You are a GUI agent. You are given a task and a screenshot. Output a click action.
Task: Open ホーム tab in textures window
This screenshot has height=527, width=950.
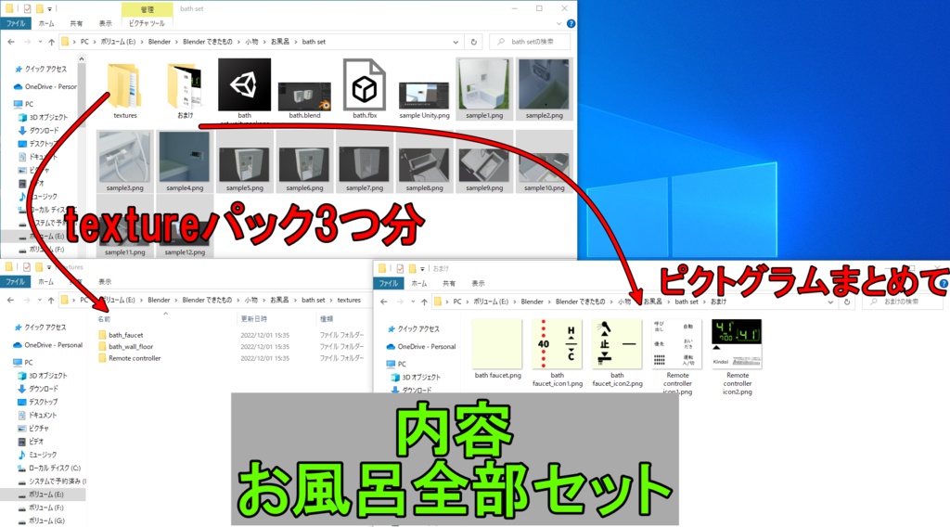click(x=45, y=282)
